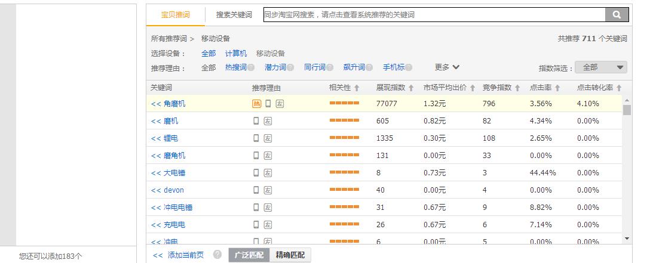Click the help icon beside 同行词

(330, 67)
